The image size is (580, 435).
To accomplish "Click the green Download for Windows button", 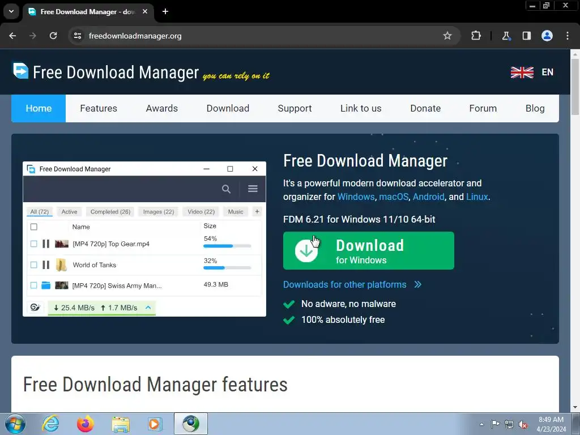I will [368, 250].
